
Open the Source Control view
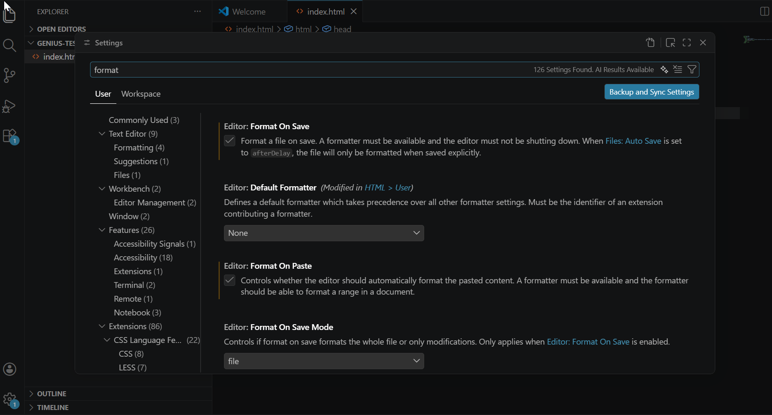click(9, 75)
